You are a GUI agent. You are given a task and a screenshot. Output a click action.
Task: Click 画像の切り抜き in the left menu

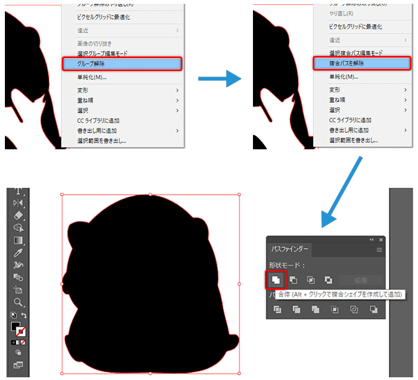point(123,43)
